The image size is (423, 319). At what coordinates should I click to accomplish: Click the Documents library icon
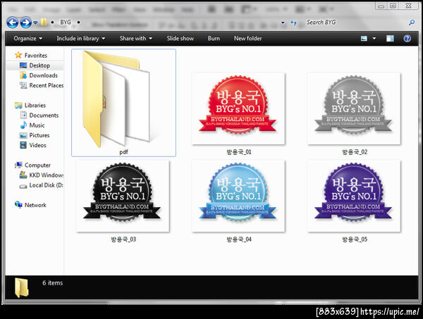coord(23,115)
